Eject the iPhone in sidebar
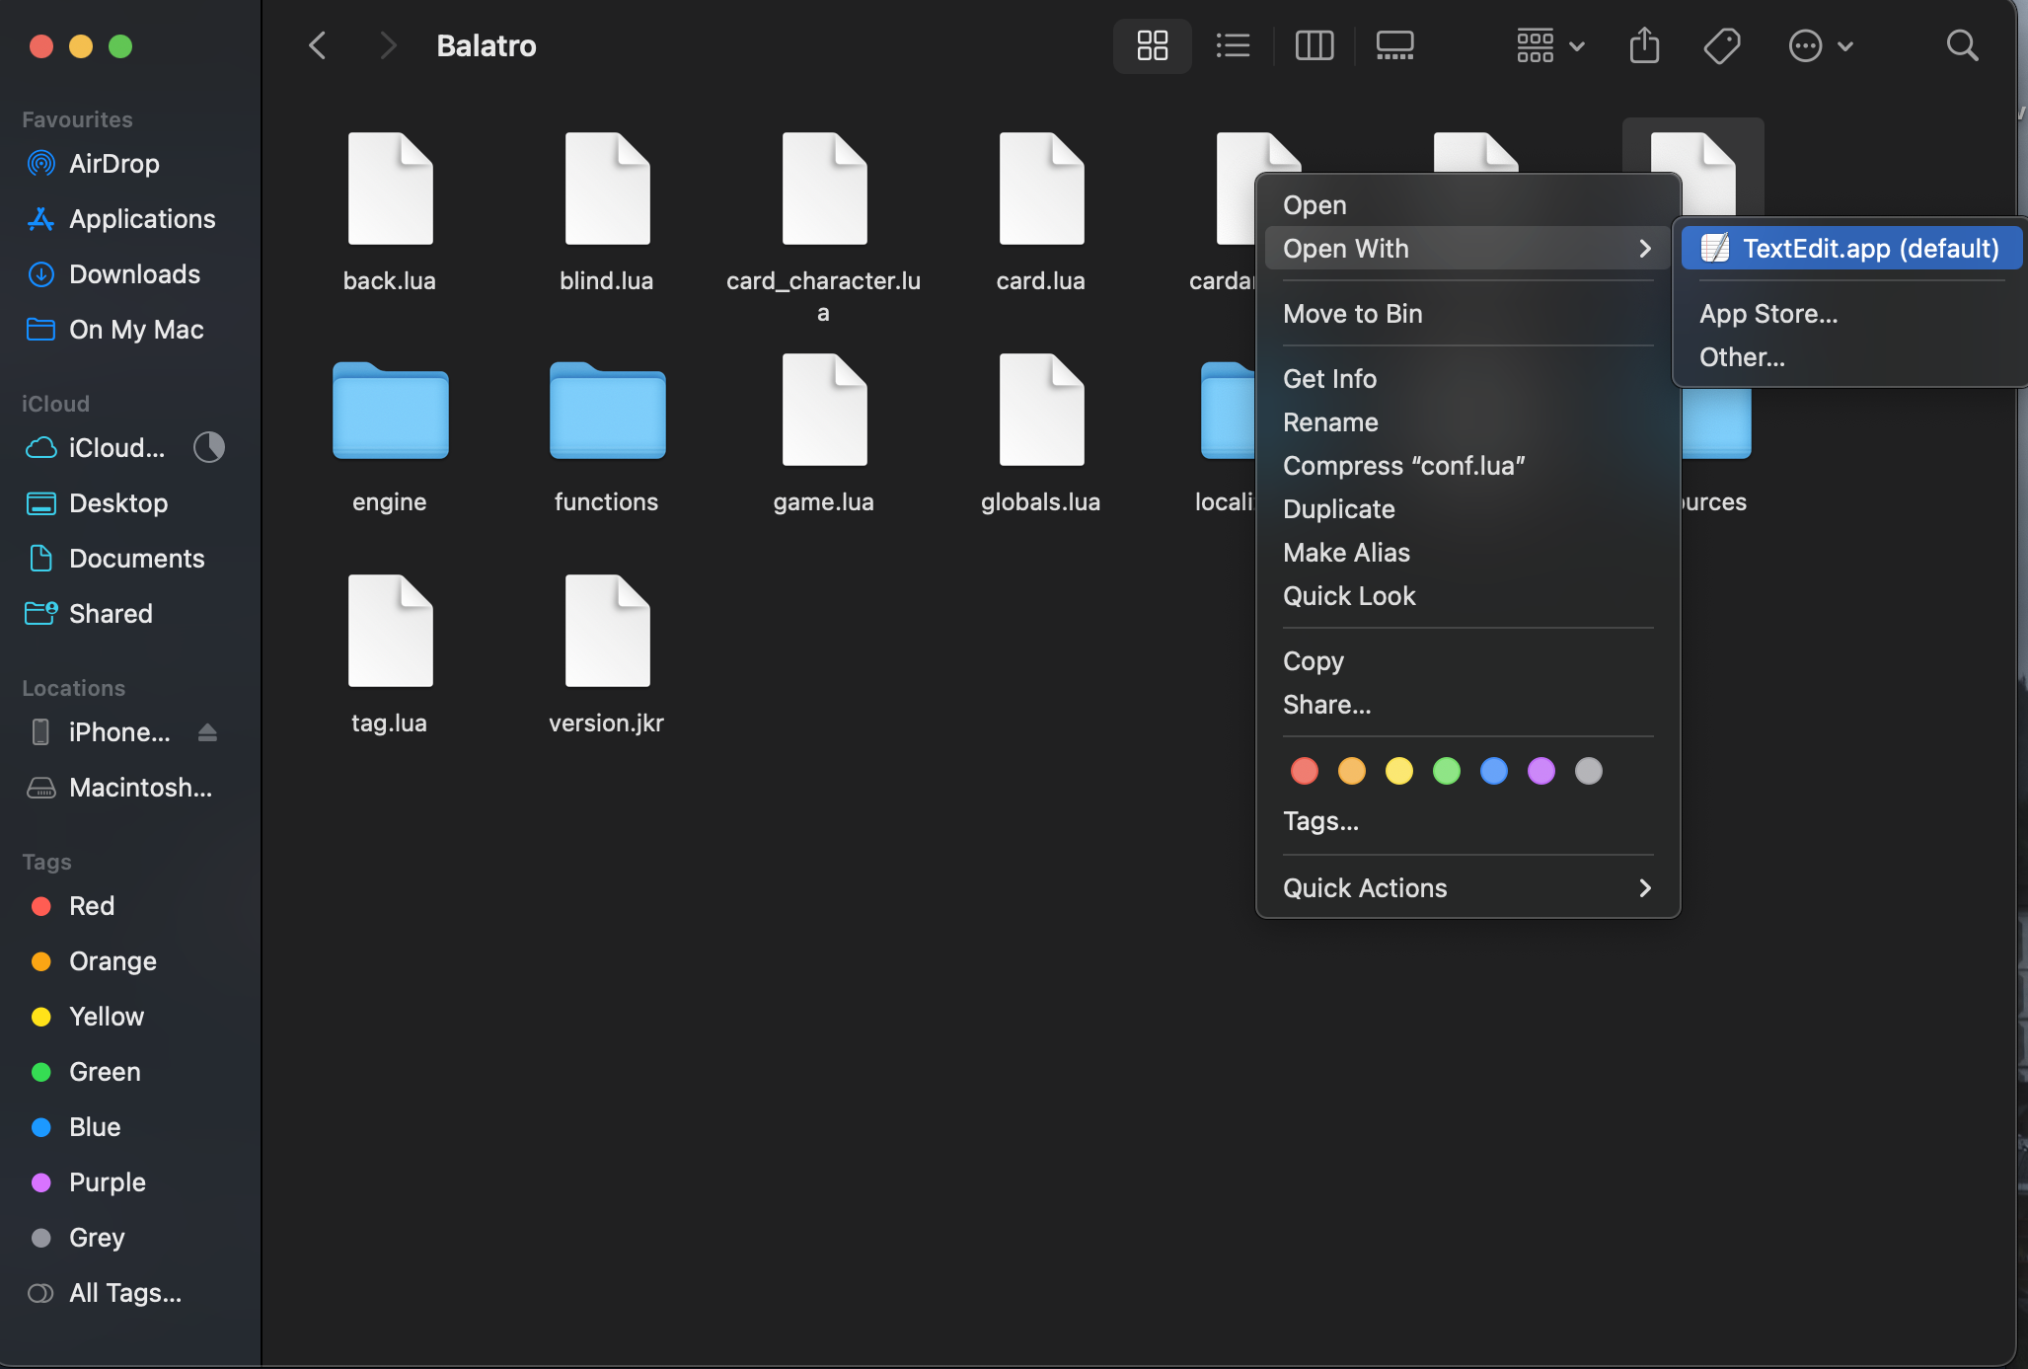The height and width of the screenshot is (1369, 2028). (207, 732)
